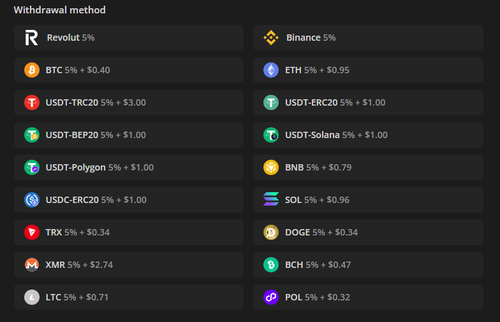Image resolution: width=500 pixels, height=322 pixels.
Task: Pick USDT-Solana withdrawal option
Action: [x=369, y=135]
